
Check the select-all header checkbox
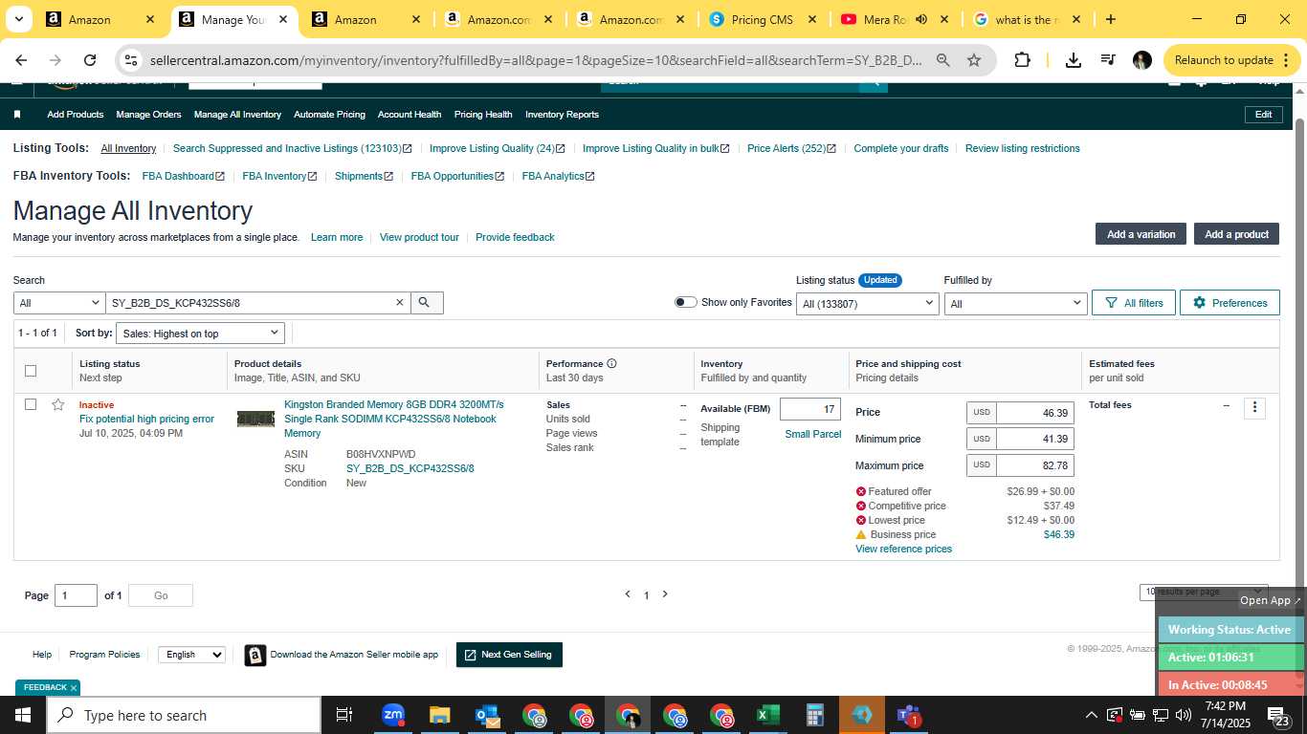31,371
